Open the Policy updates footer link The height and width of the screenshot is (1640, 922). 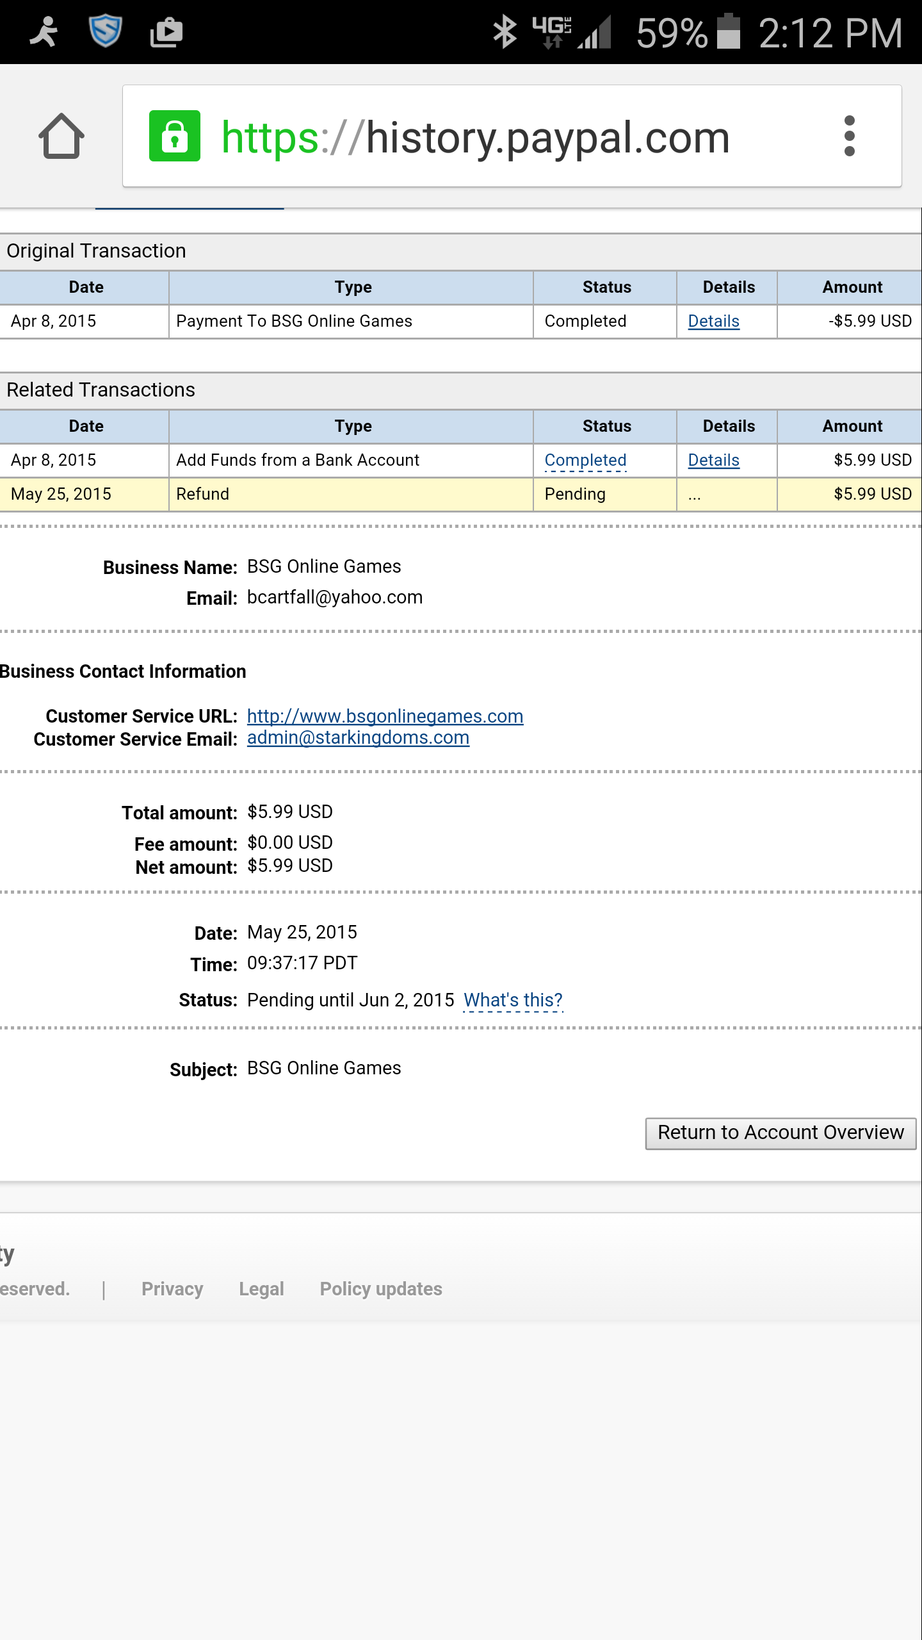click(381, 1288)
